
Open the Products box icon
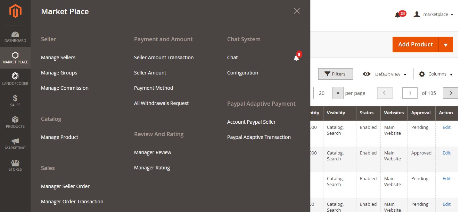15,120
